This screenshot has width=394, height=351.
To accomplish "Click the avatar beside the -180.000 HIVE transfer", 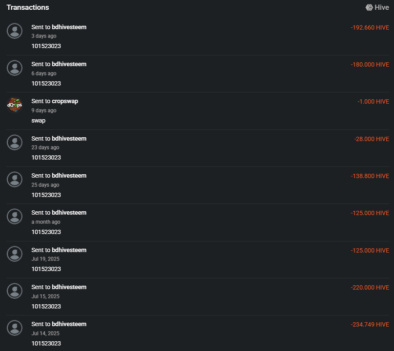I will tap(14, 68).
